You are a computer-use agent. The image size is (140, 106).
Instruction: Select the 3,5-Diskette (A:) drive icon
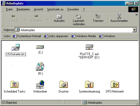click(x=16, y=47)
